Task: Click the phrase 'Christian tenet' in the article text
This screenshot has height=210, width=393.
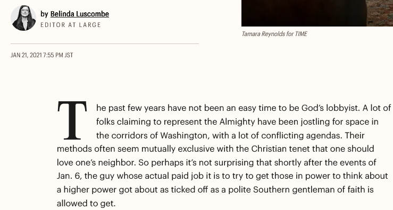Action: 280,148
